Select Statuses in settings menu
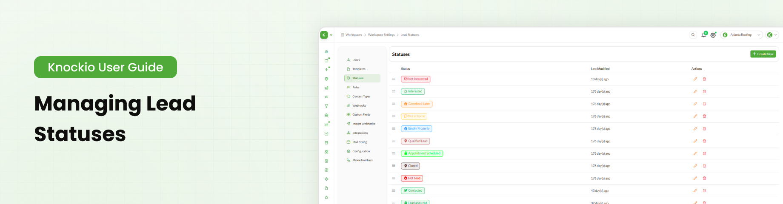Viewport: 783px width, 204px height. click(362, 78)
